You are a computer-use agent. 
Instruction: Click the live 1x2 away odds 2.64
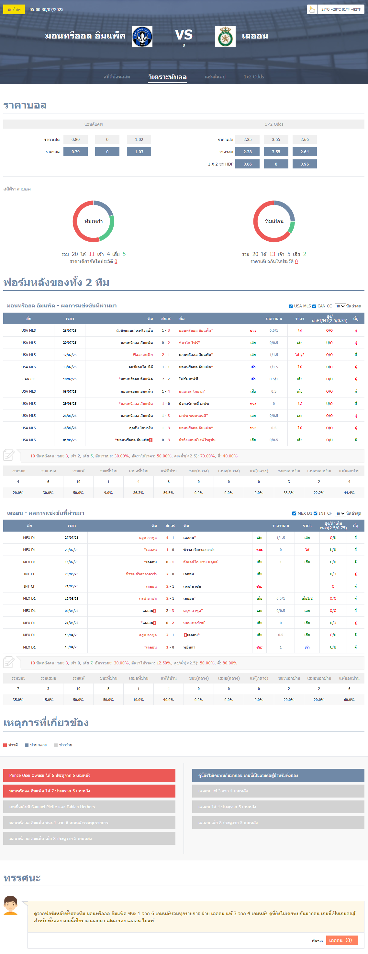[x=304, y=152]
